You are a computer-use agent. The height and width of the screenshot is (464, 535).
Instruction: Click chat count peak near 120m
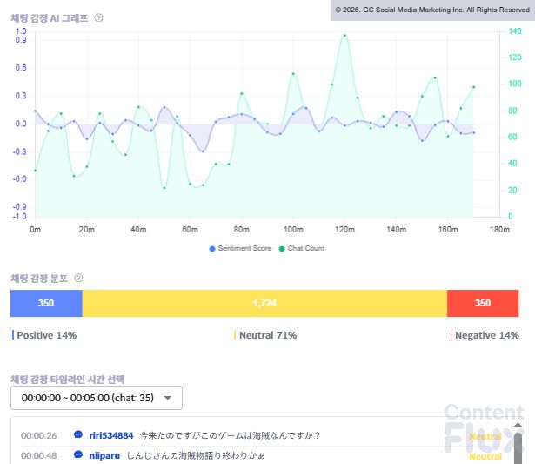(x=345, y=36)
